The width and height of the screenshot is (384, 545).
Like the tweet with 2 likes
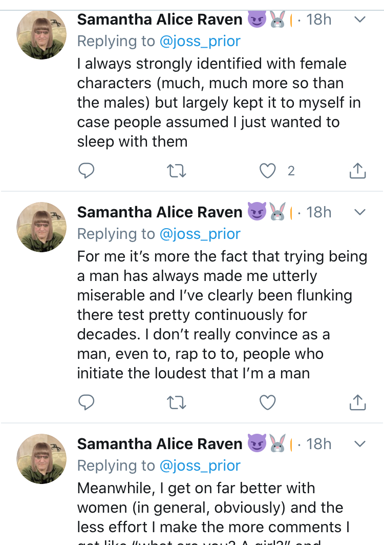(267, 171)
